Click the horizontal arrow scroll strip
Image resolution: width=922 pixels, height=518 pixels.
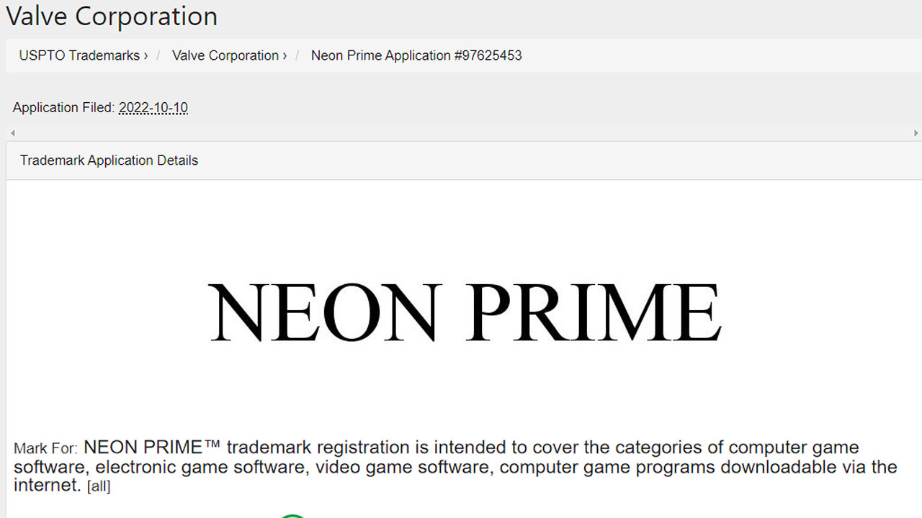(461, 132)
